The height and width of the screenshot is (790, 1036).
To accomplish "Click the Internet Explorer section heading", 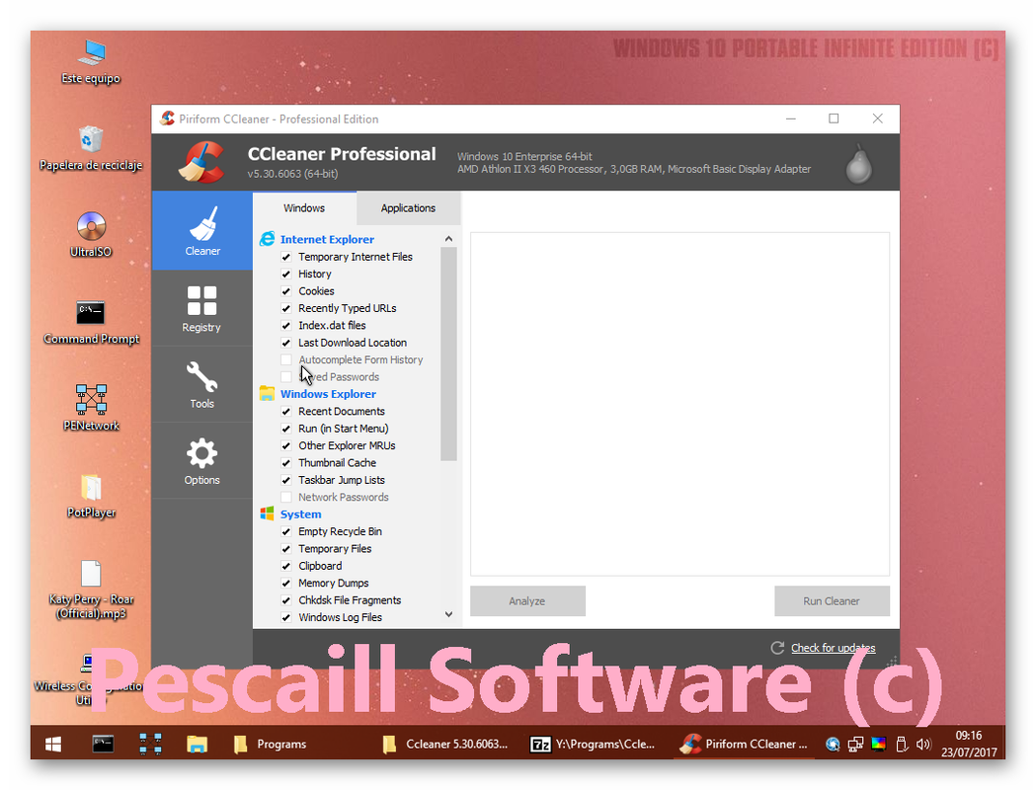I will tap(327, 239).
